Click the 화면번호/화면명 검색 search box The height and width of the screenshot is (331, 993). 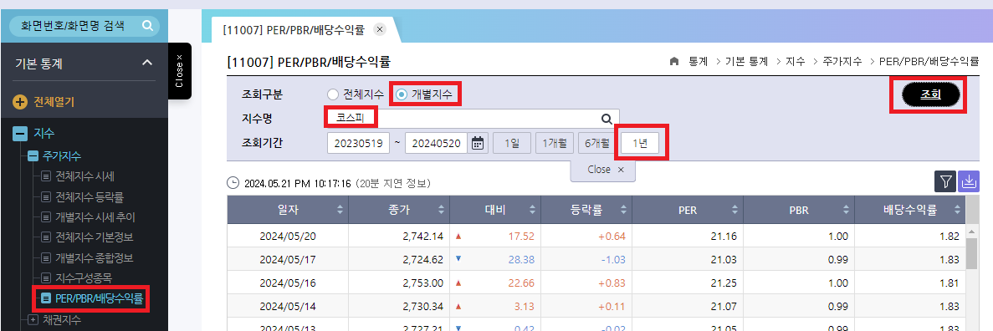84,26
